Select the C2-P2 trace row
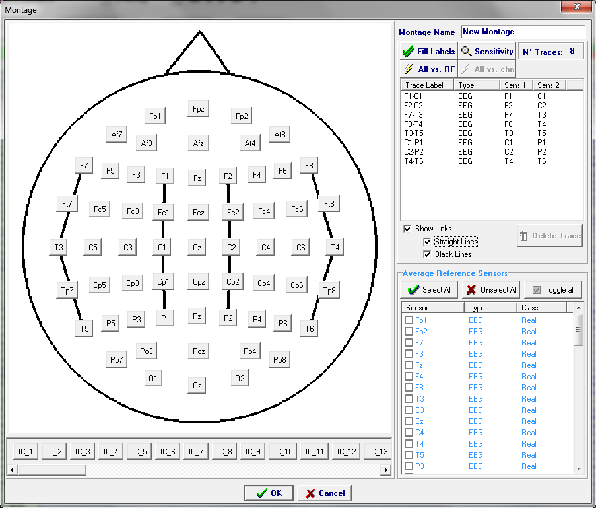 pos(492,152)
